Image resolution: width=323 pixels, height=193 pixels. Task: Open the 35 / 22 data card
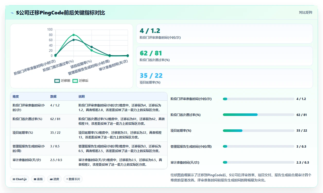coord(224,78)
